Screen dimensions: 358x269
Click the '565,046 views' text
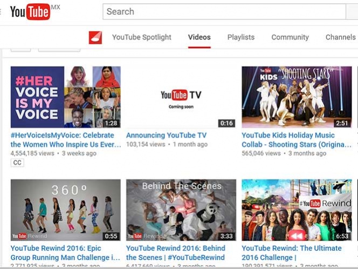pos(261,153)
